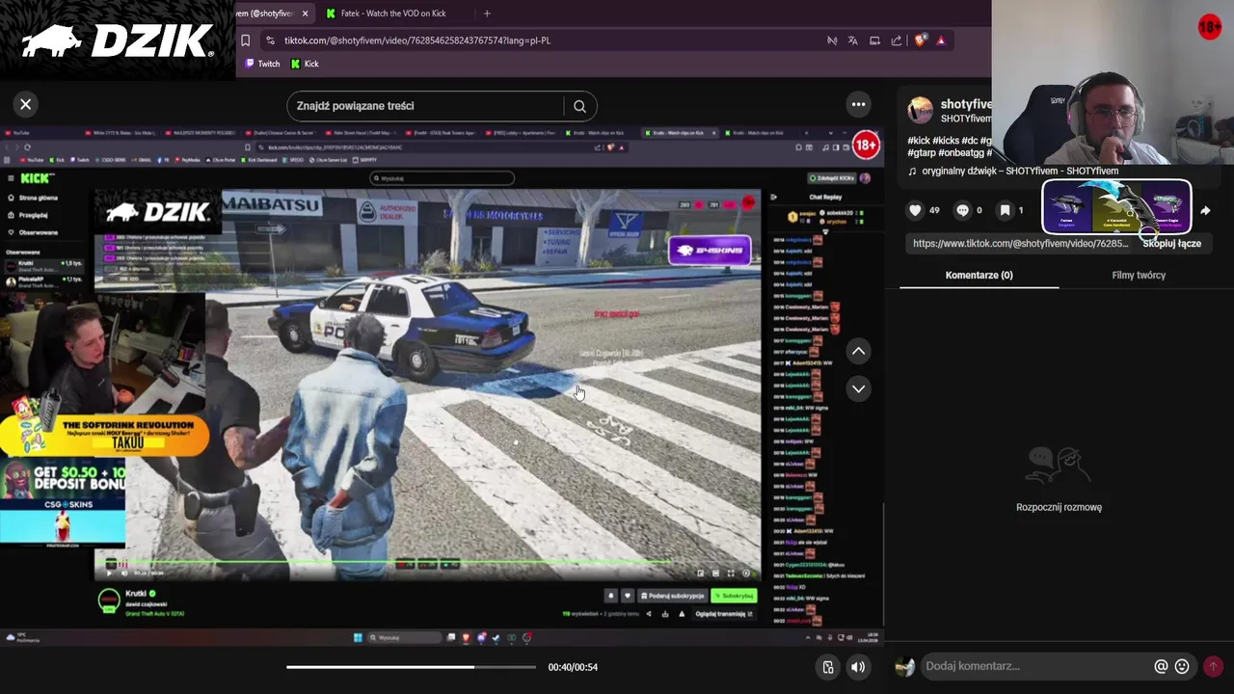Click the #kick hashtag

[919, 141]
